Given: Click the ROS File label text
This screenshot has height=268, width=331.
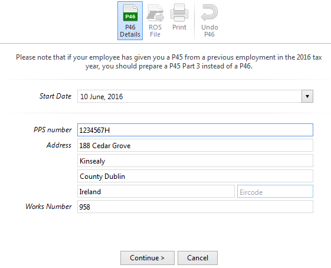Looking at the screenshot, I should [155, 31].
